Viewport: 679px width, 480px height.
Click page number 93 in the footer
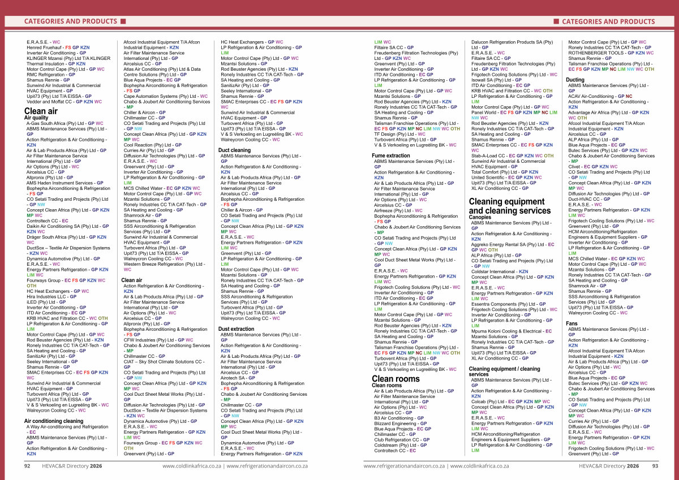[x=655, y=466]
